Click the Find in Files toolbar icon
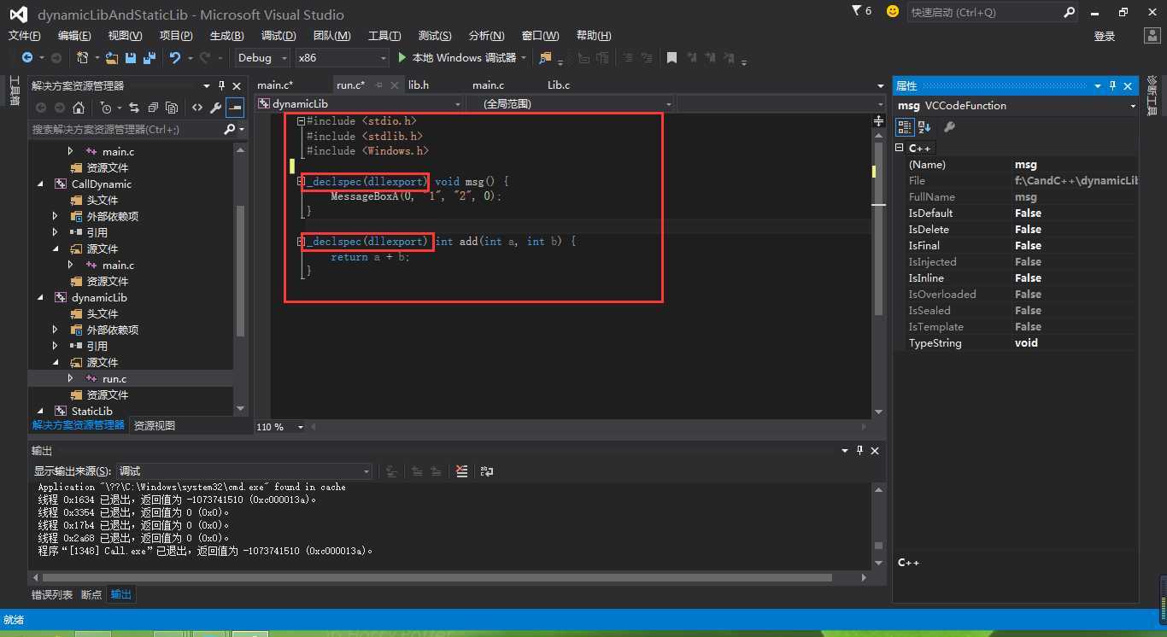This screenshot has height=637, width=1167. (x=545, y=57)
